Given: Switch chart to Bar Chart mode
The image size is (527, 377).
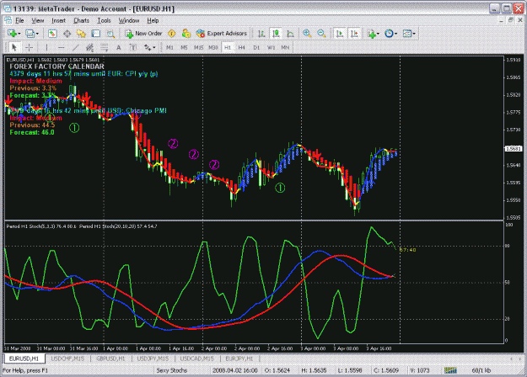Looking at the screenshot, I should point(261,33).
